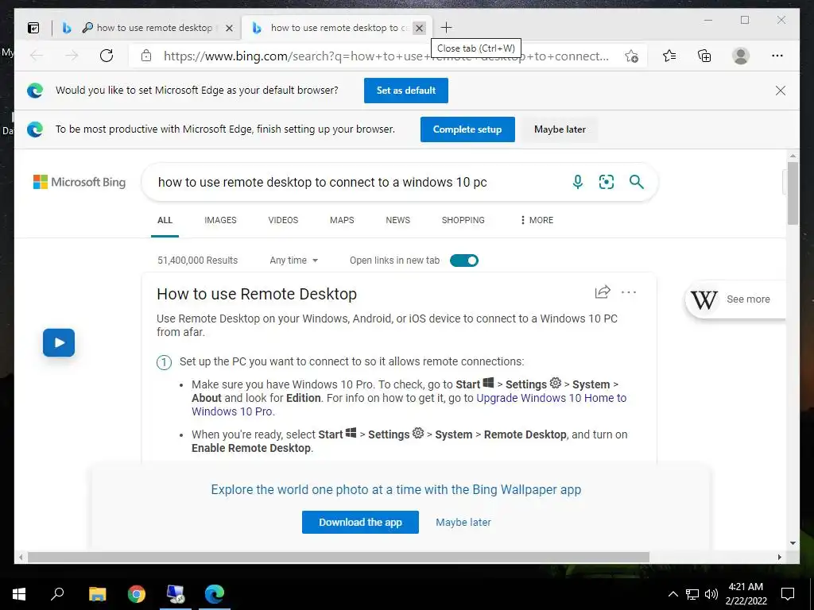Click the scroll down arrow
Image resolution: width=814 pixels, height=610 pixels.
coord(793,543)
